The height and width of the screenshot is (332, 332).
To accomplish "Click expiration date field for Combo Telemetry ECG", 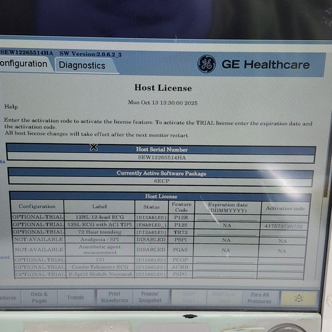I will point(225,267).
